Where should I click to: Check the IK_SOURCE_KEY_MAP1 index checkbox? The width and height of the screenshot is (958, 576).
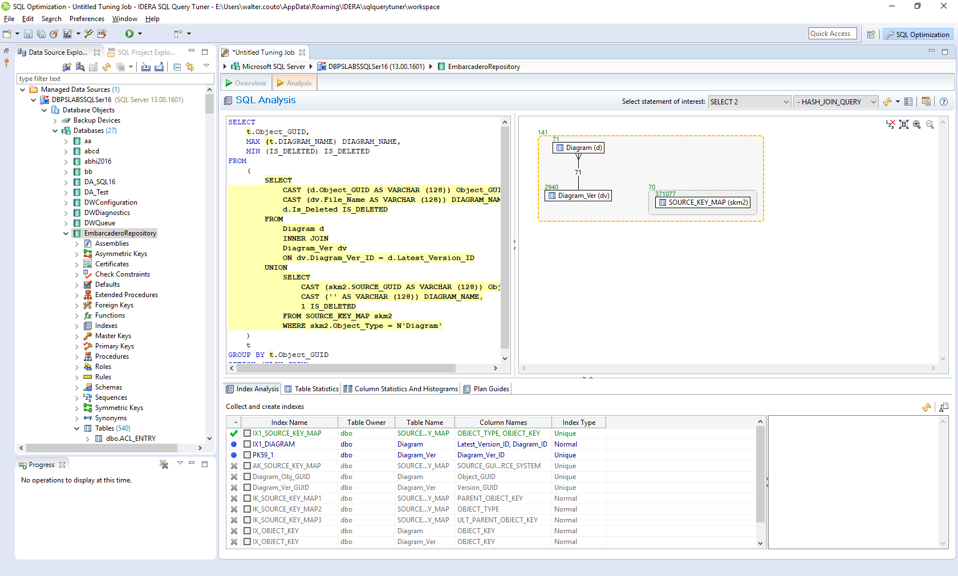(x=247, y=498)
